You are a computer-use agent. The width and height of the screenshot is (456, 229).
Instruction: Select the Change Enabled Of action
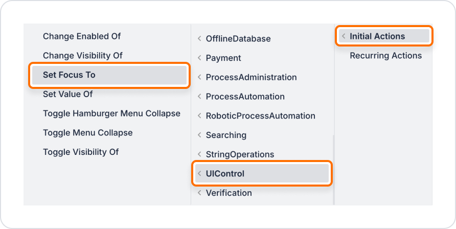click(x=82, y=36)
